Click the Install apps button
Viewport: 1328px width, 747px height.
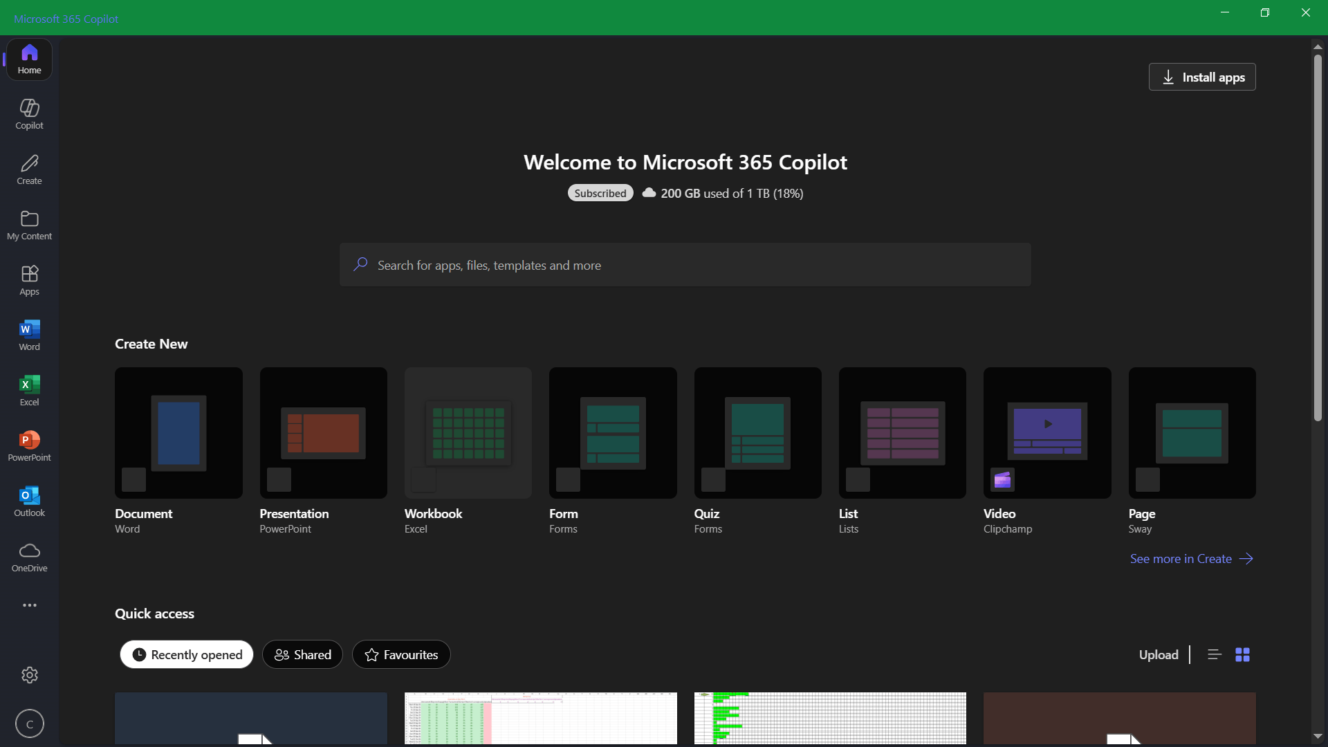pos(1202,77)
